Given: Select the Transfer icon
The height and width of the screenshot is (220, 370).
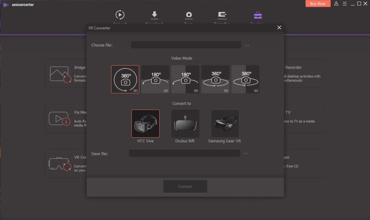Looking at the screenshot, I should pos(222,15).
